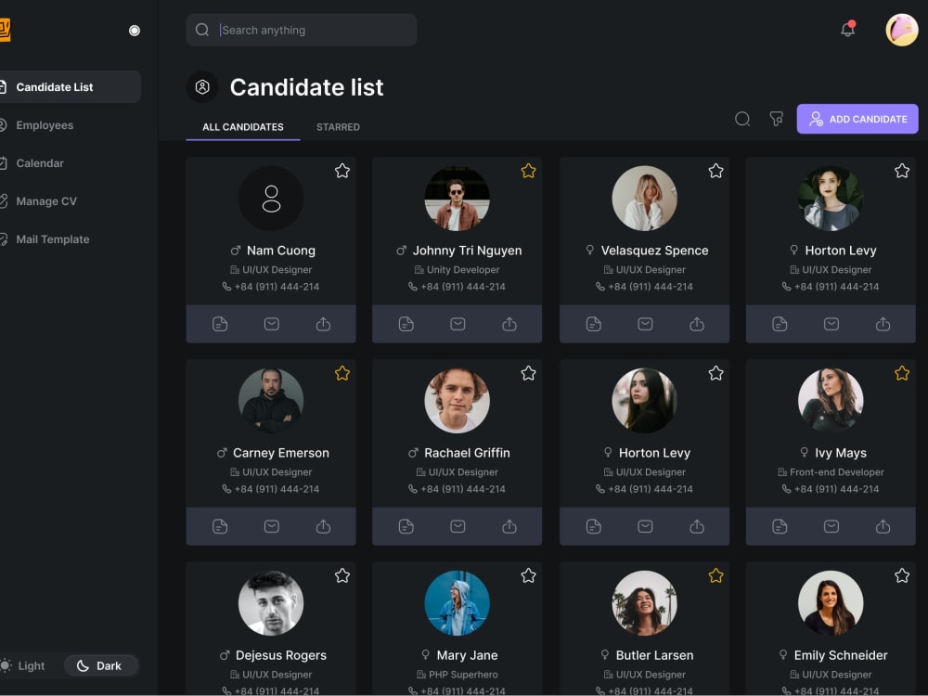Switch to Light theme

pyautogui.click(x=24, y=665)
